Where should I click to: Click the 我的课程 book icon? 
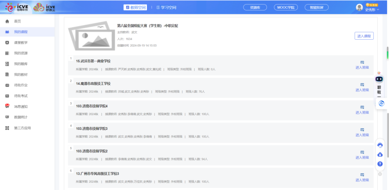tap(7, 32)
